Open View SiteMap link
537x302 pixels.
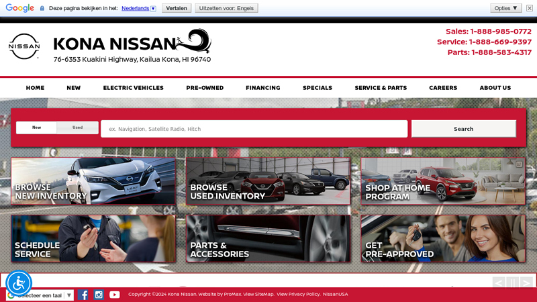point(258,294)
